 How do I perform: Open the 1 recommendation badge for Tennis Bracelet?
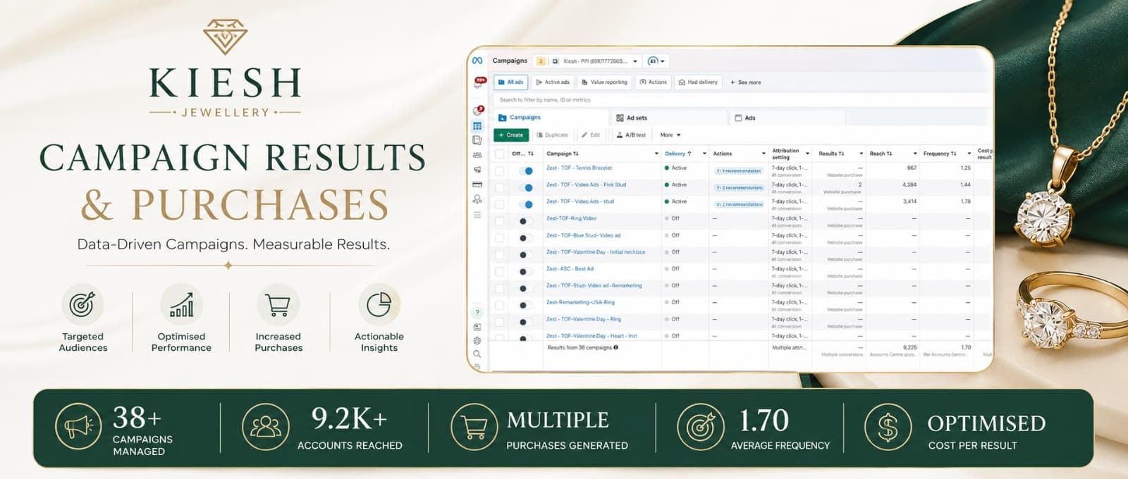click(x=738, y=170)
